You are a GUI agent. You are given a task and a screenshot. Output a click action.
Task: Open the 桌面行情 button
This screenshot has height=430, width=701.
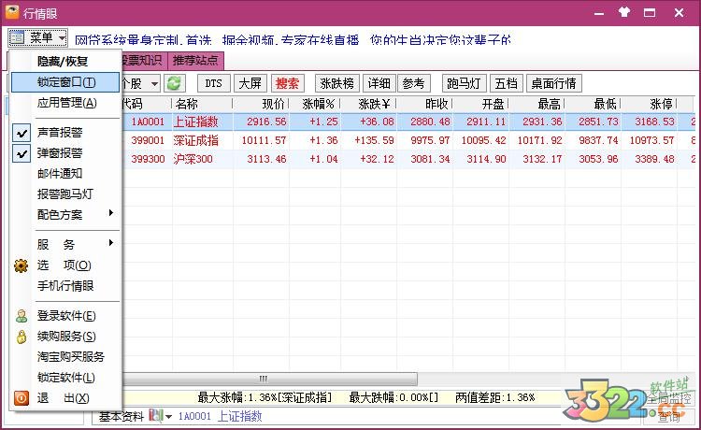554,83
